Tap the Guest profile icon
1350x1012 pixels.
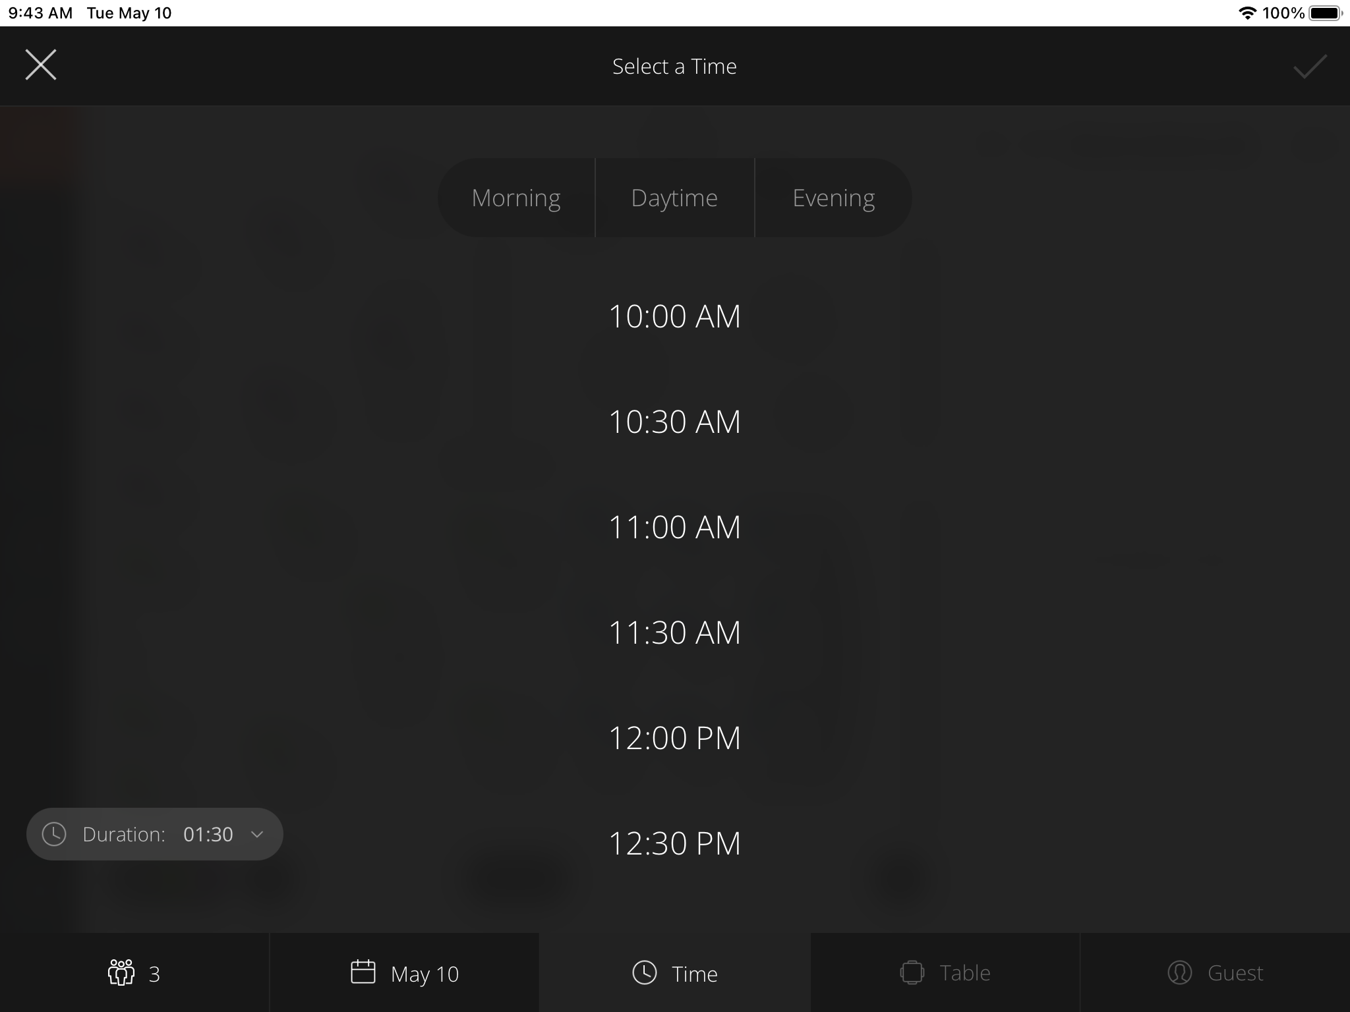pos(1179,972)
